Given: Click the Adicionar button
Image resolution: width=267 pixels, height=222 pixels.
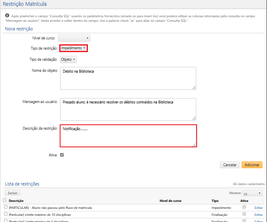Looking at the screenshot, I should tap(252, 165).
